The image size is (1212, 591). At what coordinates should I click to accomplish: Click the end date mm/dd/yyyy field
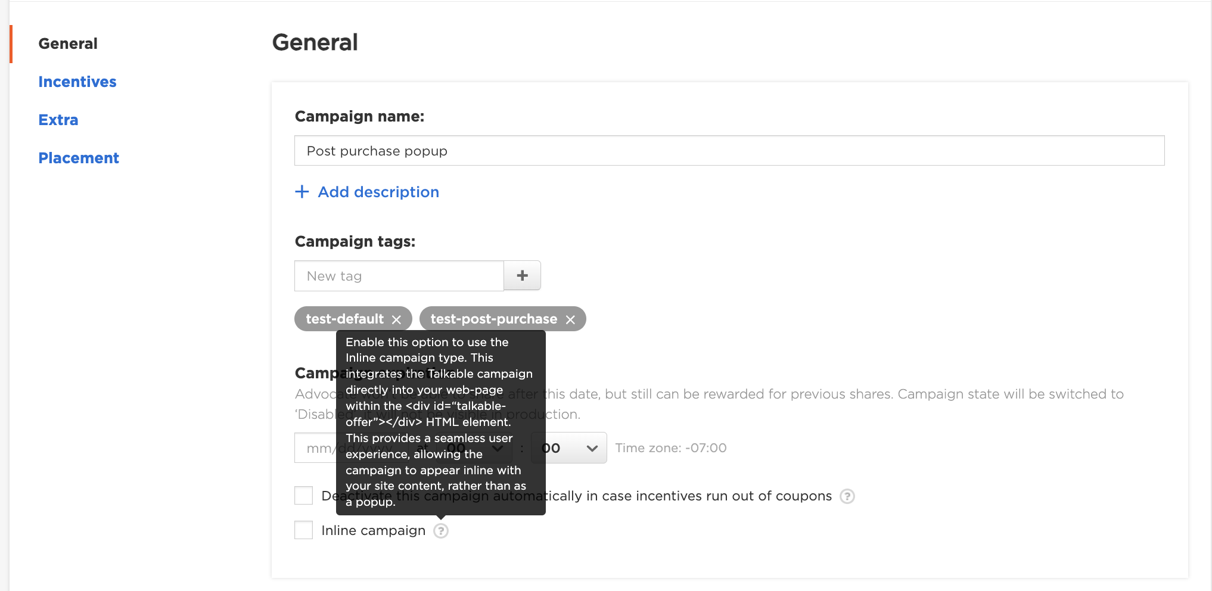tap(316, 448)
